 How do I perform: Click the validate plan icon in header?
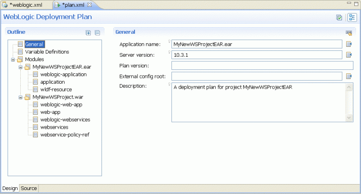coord(339,18)
